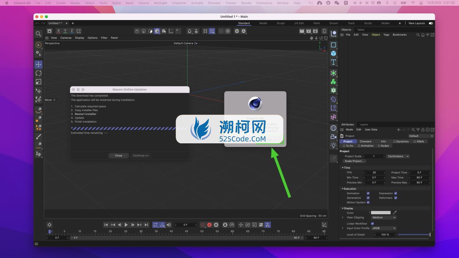459x258 pixels.
Task: Add a Spline rectangle object
Action: tap(333, 45)
